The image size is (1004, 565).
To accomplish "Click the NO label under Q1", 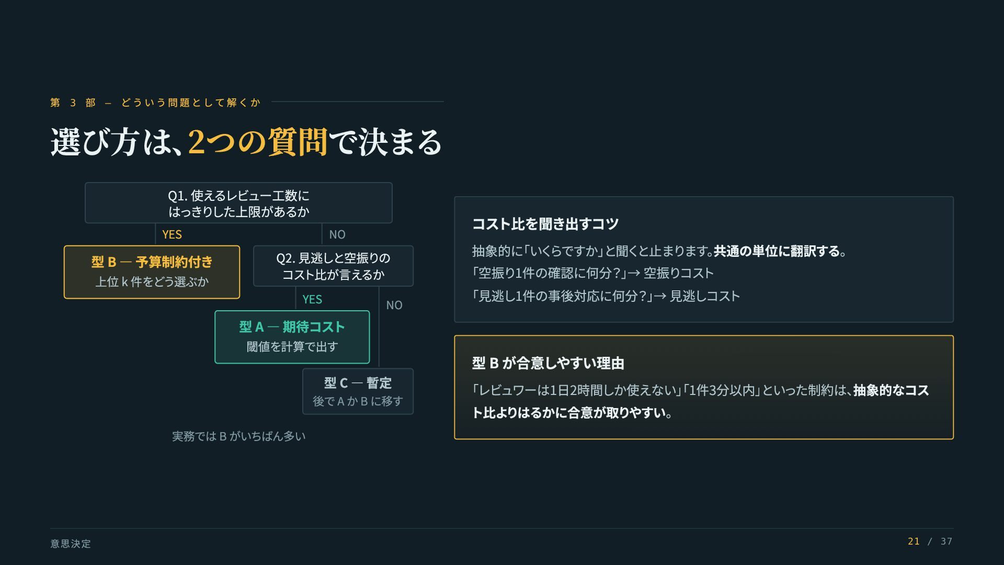I will (337, 234).
